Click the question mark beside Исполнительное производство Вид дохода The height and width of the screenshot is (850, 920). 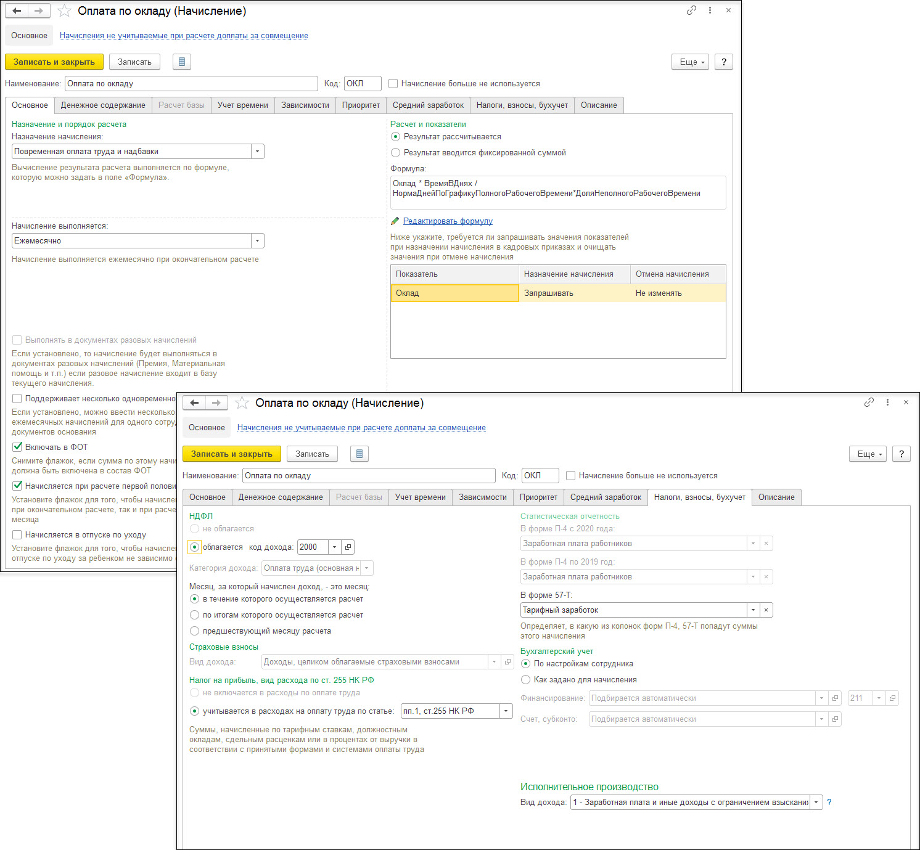click(x=829, y=803)
